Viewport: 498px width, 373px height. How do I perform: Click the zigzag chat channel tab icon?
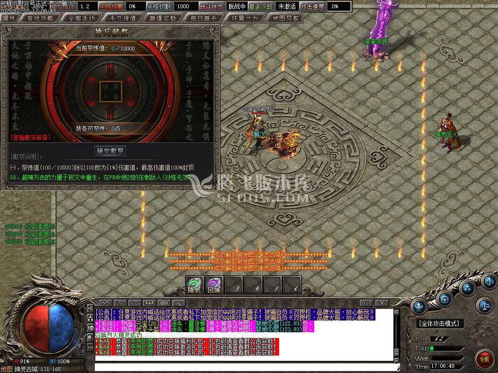click(106, 303)
